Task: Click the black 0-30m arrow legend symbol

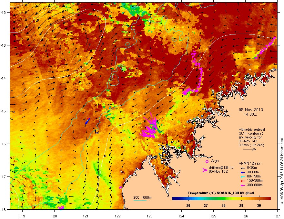Action: pyautogui.click(x=242, y=168)
